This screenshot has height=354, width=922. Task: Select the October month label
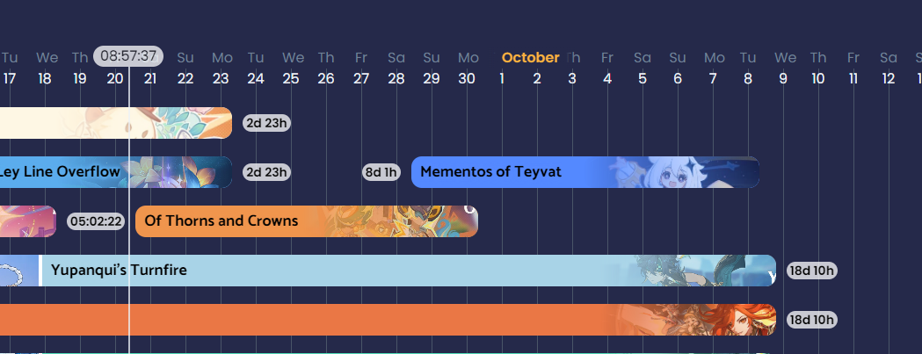[x=530, y=58]
